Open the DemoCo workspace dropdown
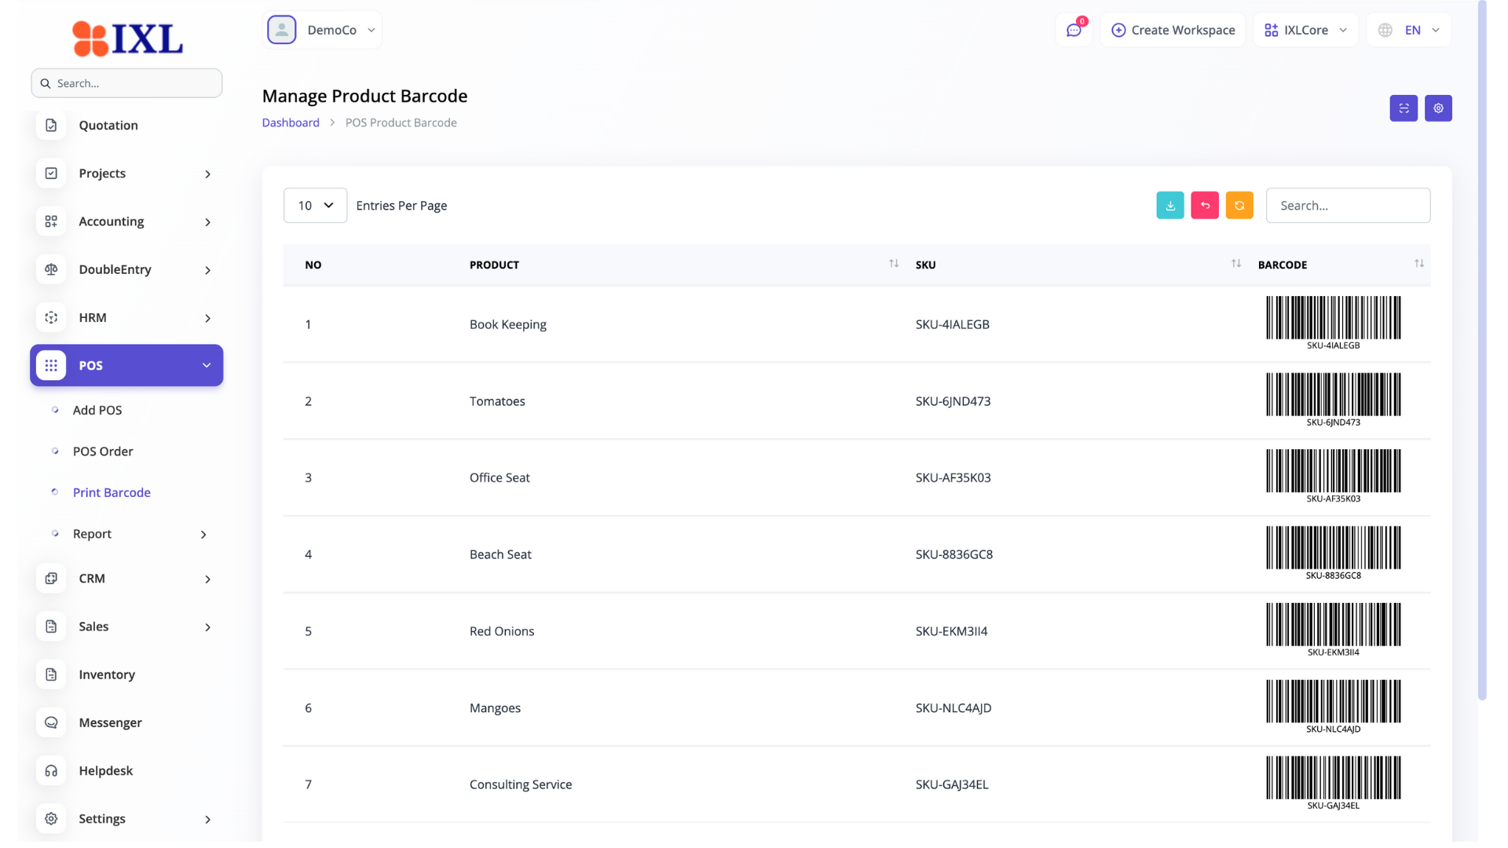Image resolution: width=1508 pixels, height=848 pixels. click(322, 30)
